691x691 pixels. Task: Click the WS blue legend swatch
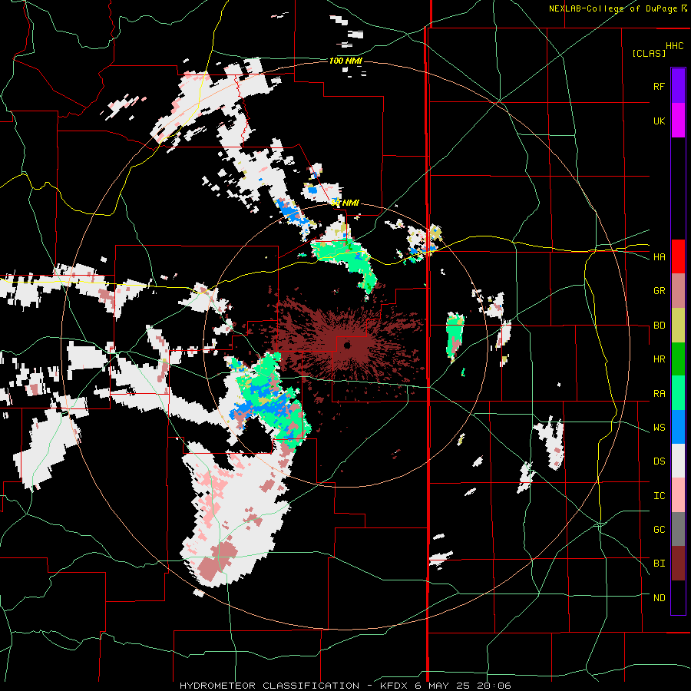pos(678,427)
